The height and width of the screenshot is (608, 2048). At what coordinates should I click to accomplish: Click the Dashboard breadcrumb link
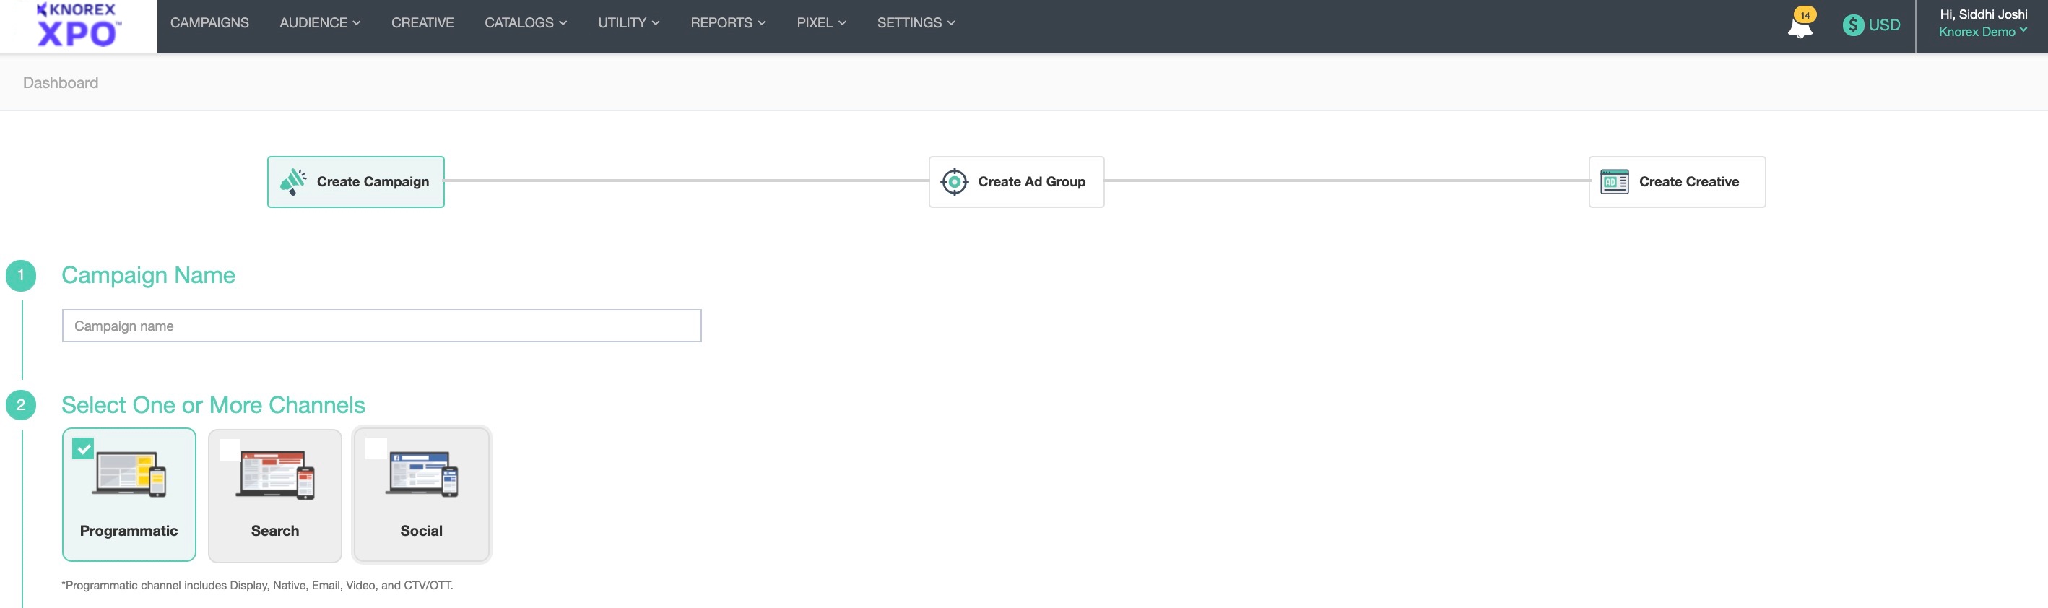point(61,82)
